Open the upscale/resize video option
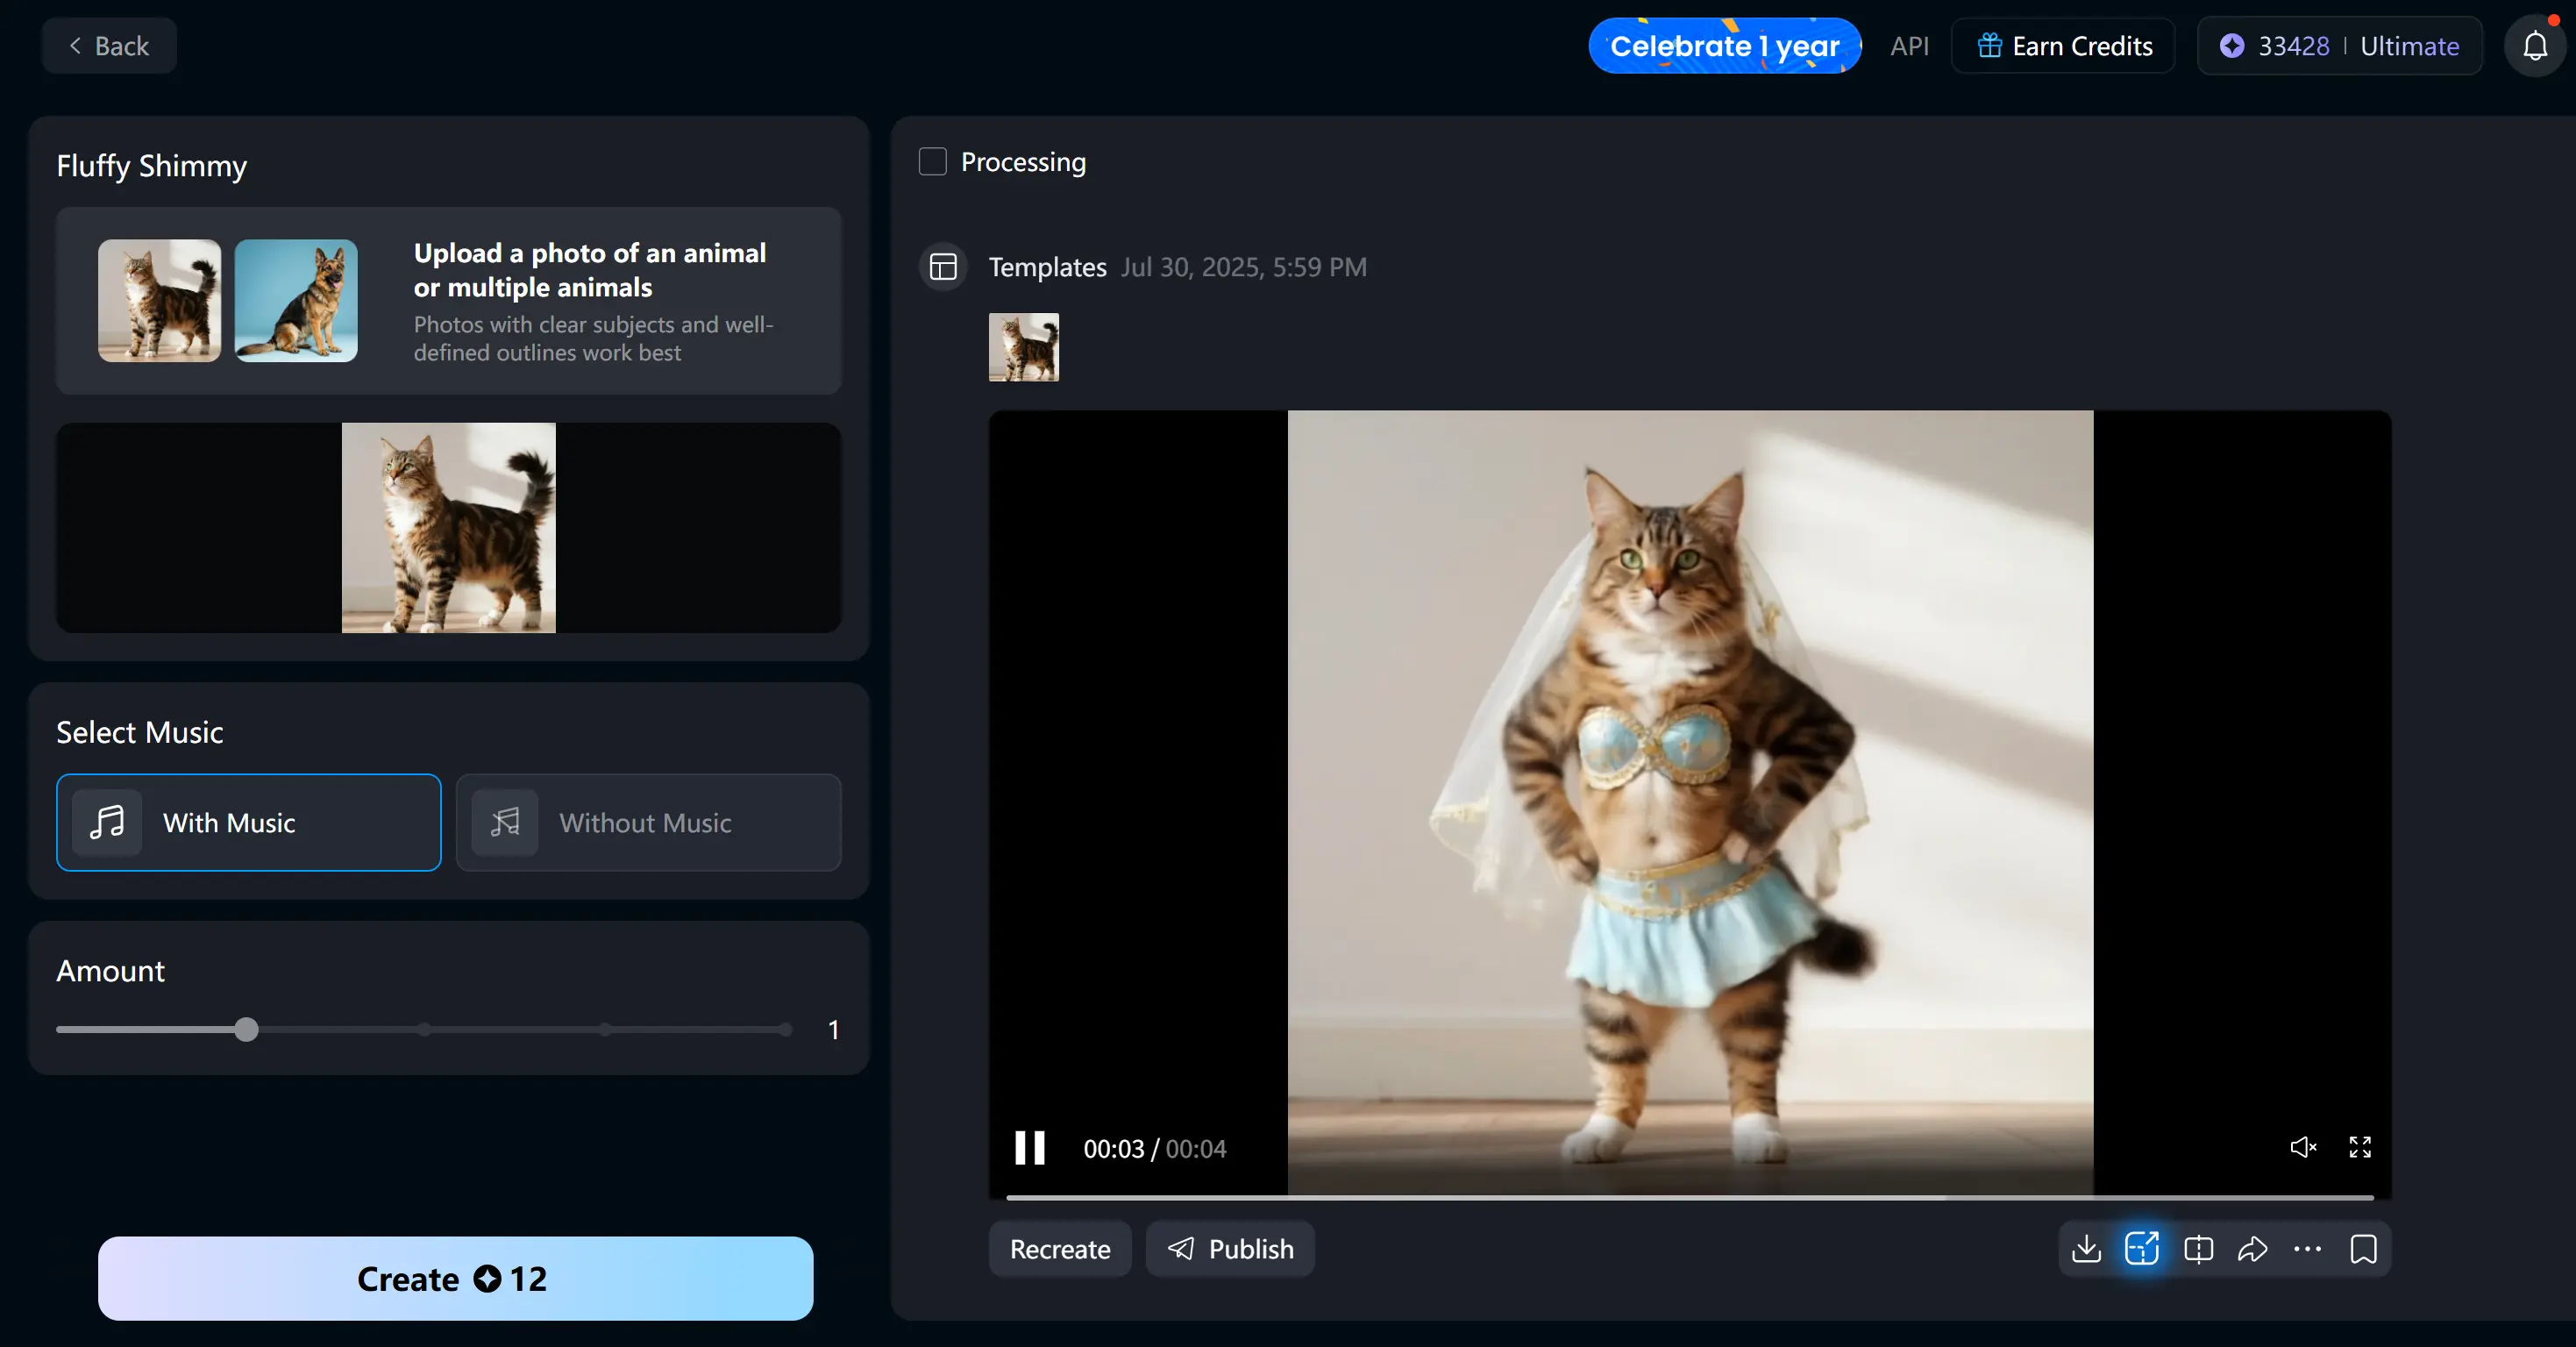 (2141, 1249)
